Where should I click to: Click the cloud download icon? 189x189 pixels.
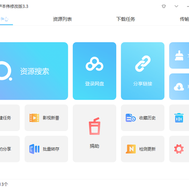click(x=179, y=87)
